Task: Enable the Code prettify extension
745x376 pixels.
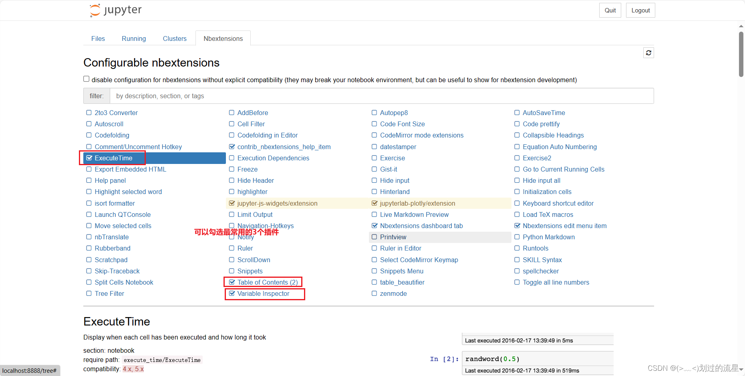Action: point(517,124)
